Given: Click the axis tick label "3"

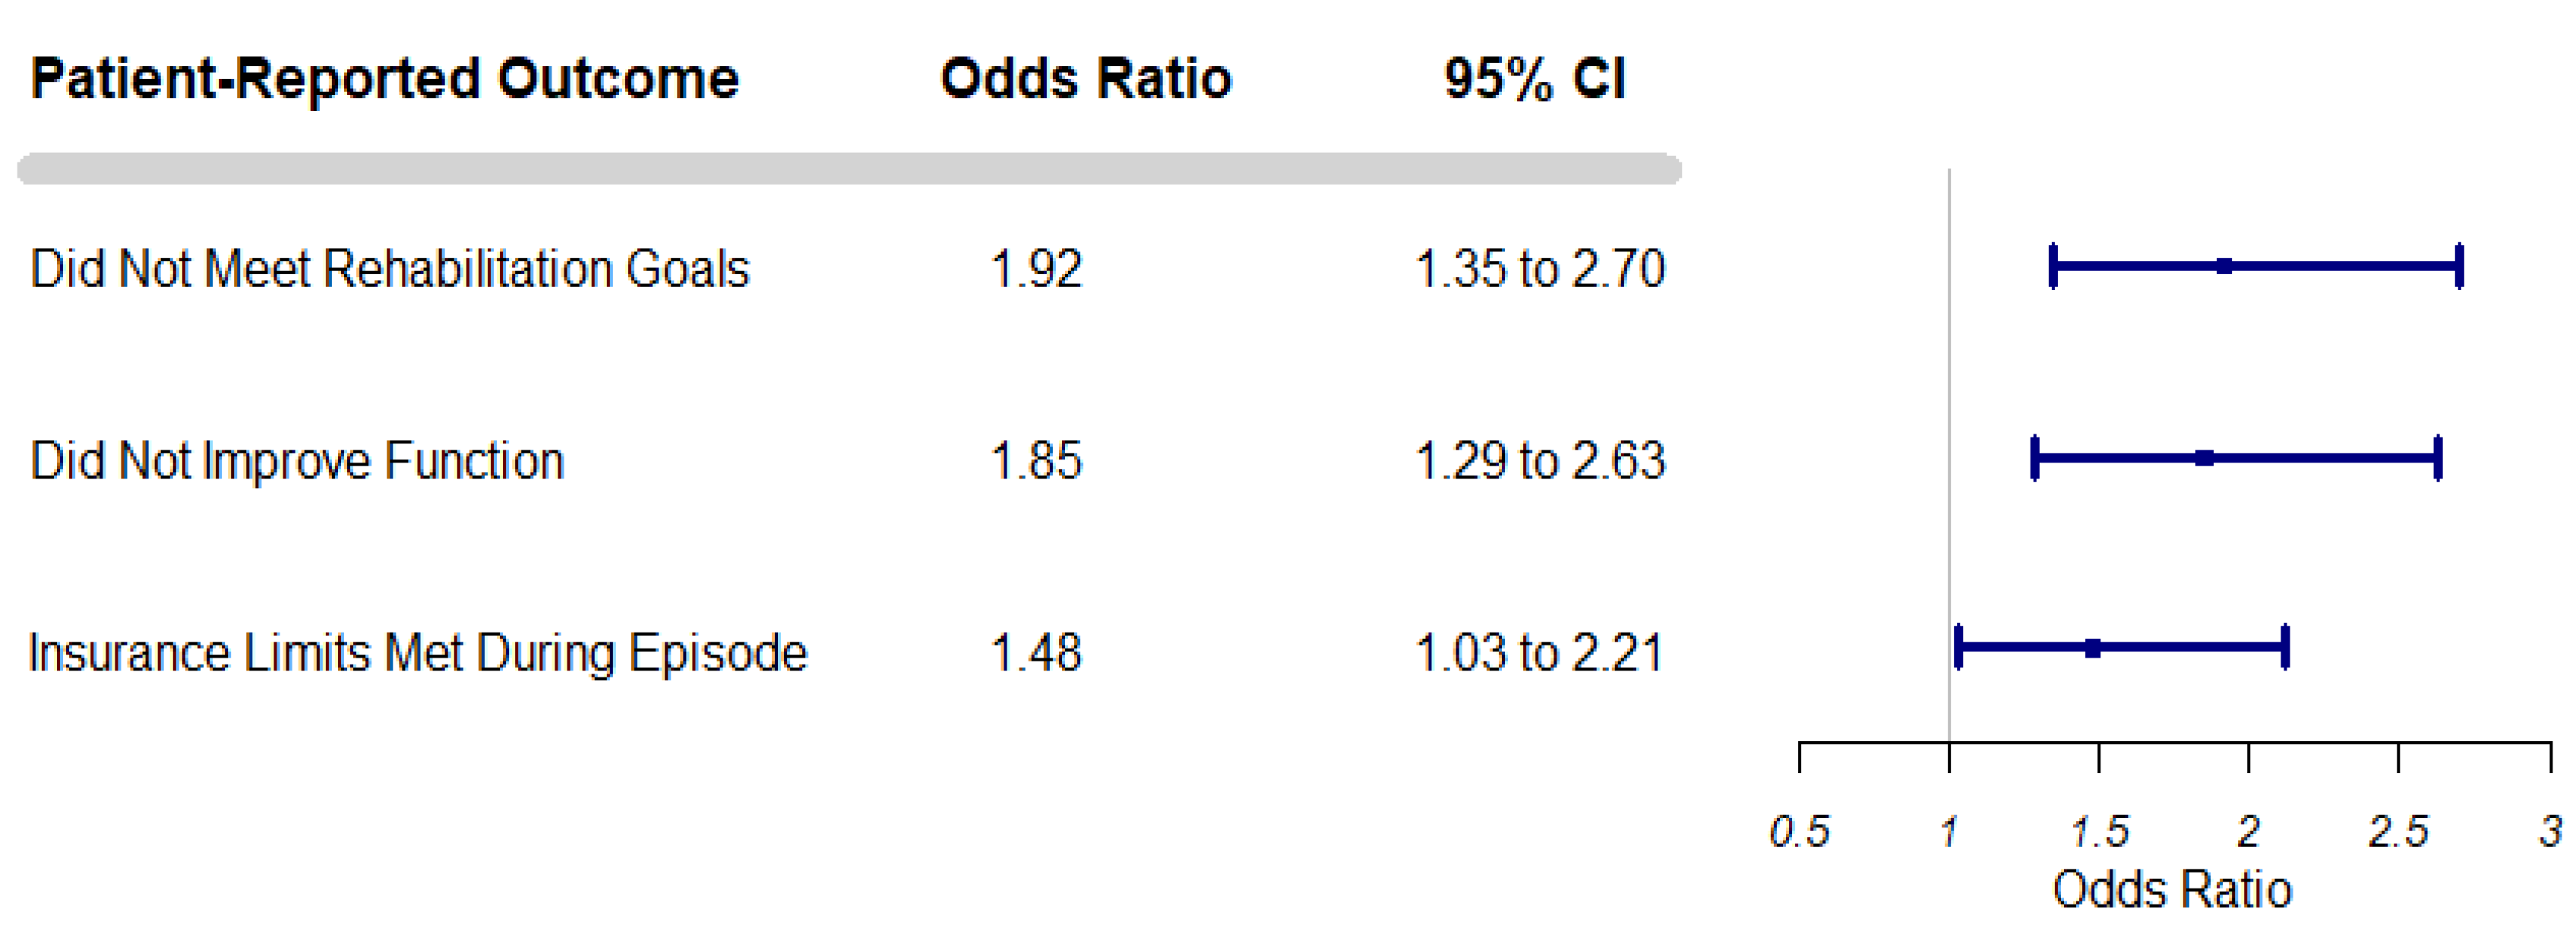Looking at the screenshot, I should click(x=2550, y=831).
